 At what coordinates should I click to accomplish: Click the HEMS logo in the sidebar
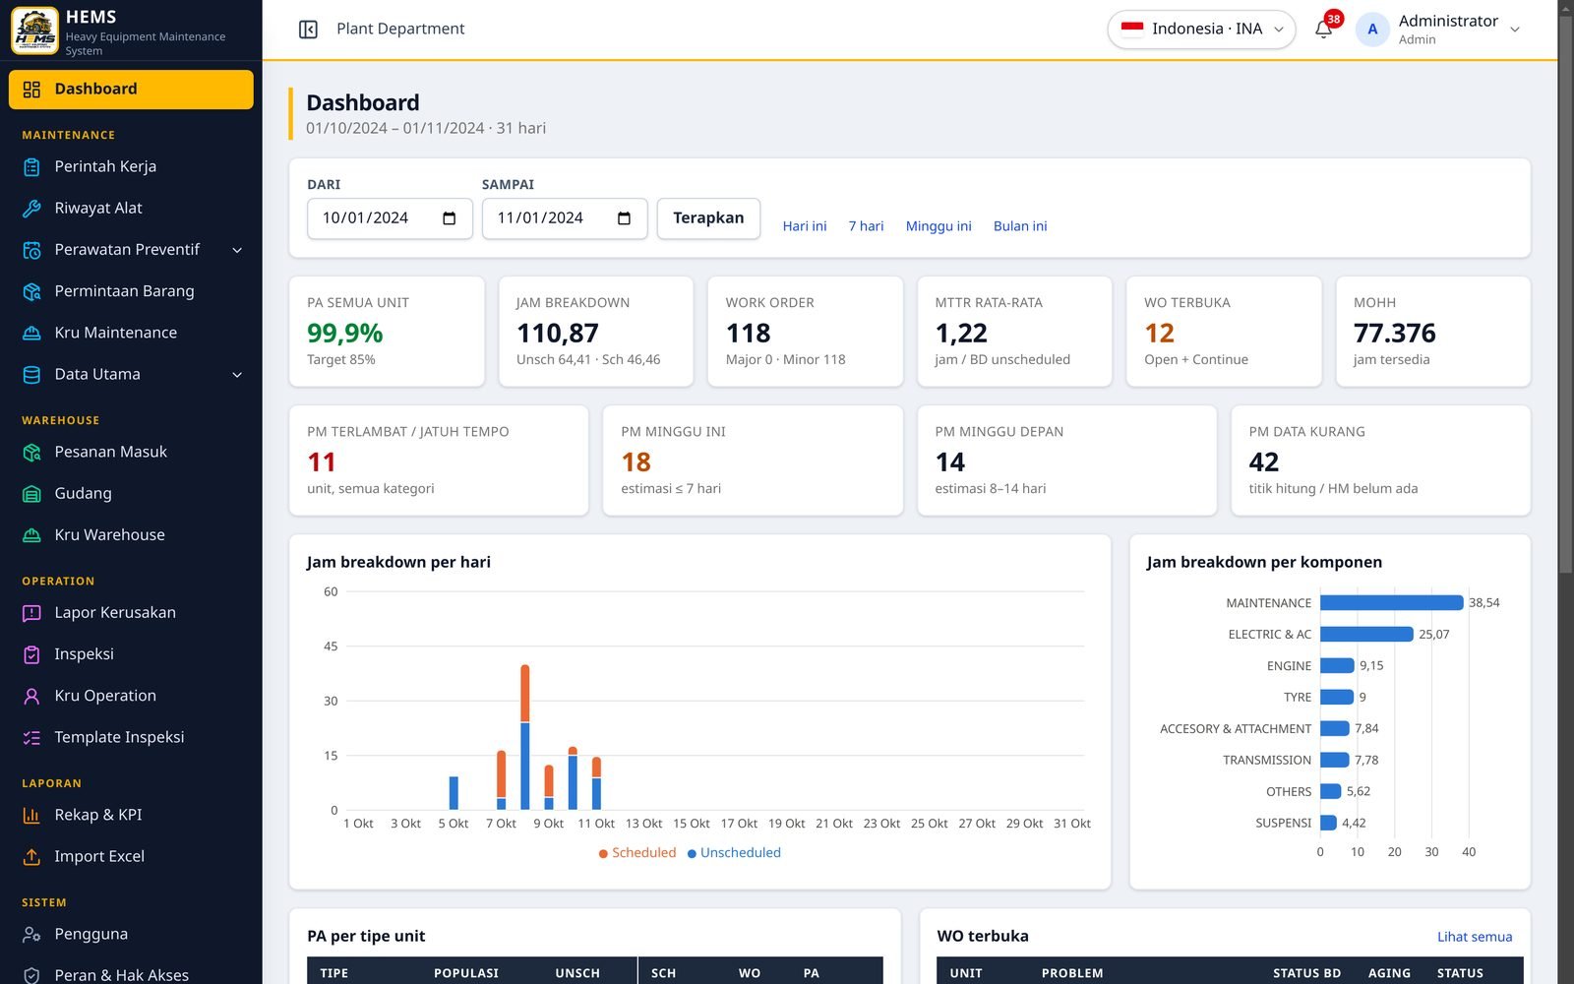pyautogui.click(x=34, y=30)
